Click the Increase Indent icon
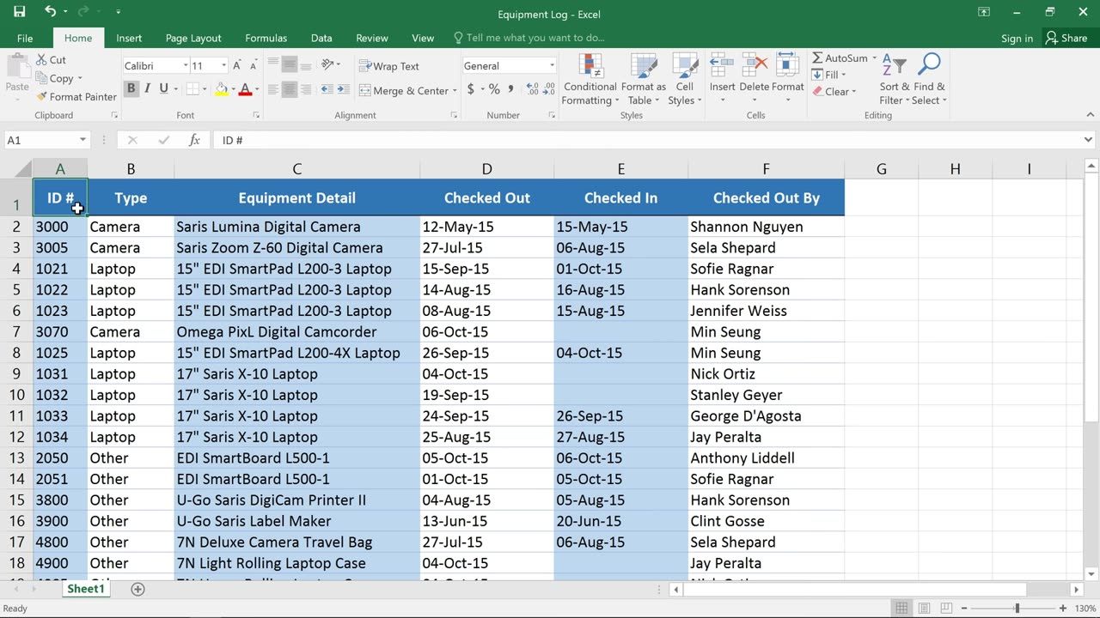 point(345,89)
